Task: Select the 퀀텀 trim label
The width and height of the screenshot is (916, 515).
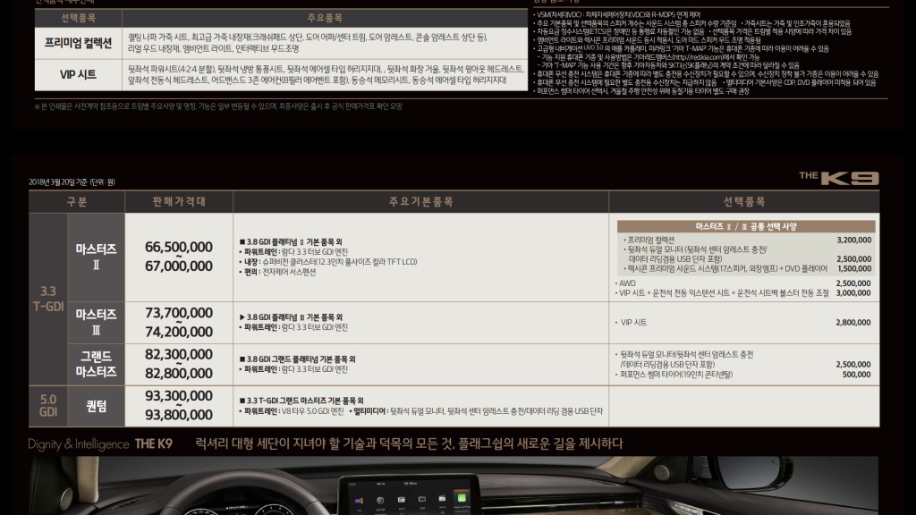Action: point(96,405)
